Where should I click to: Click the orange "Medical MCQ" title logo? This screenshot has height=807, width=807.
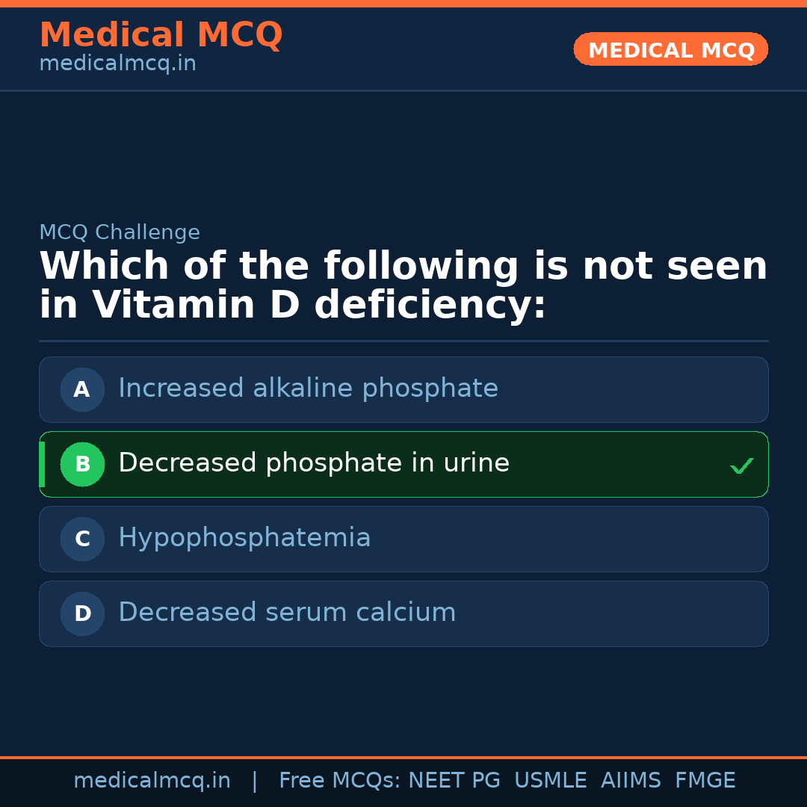pyautogui.click(x=161, y=35)
